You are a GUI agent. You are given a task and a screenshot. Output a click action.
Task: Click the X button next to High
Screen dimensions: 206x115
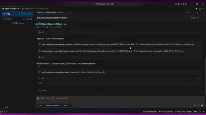point(72,106)
